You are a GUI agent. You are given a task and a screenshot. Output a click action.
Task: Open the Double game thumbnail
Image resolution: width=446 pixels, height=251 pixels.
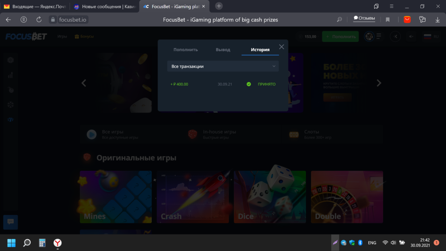[347, 197]
